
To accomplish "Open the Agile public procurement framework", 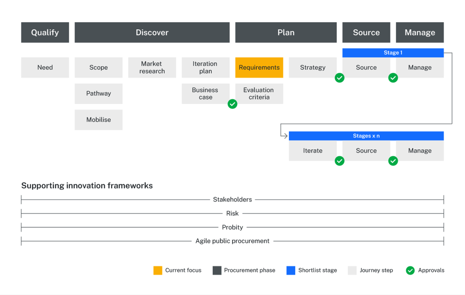I will point(232,241).
